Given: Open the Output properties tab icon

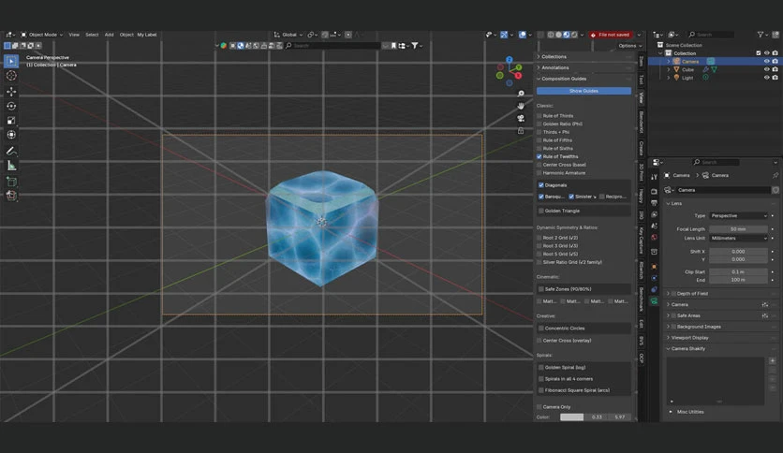Looking at the screenshot, I should (x=654, y=202).
